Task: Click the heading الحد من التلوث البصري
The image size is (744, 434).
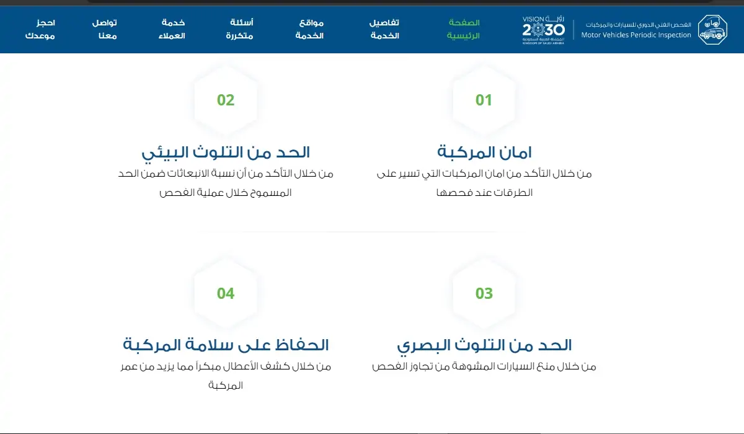Action: pos(484,345)
